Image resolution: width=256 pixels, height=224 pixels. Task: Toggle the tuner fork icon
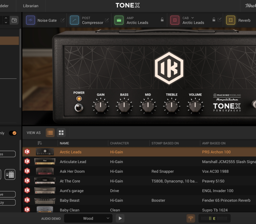tap(191, 218)
